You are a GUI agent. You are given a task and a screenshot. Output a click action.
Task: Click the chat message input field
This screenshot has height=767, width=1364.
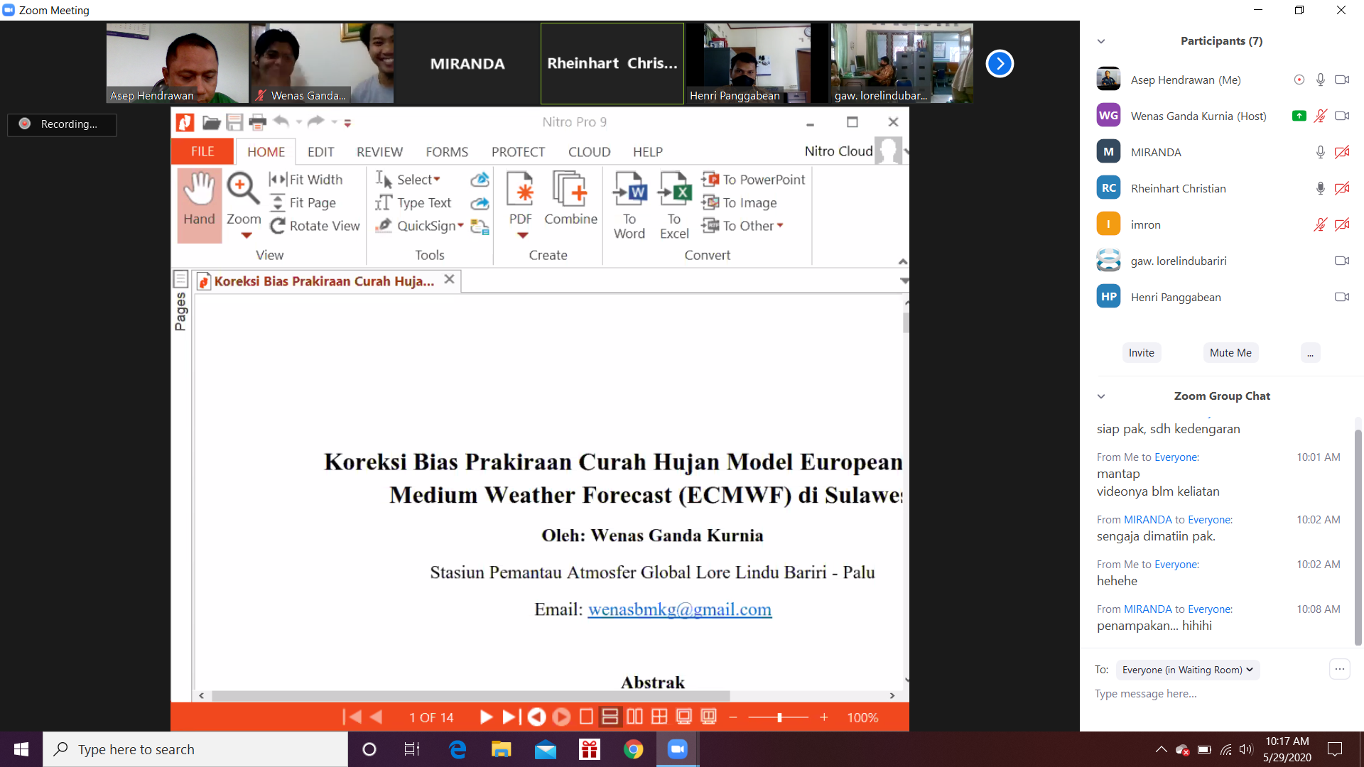(1208, 694)
